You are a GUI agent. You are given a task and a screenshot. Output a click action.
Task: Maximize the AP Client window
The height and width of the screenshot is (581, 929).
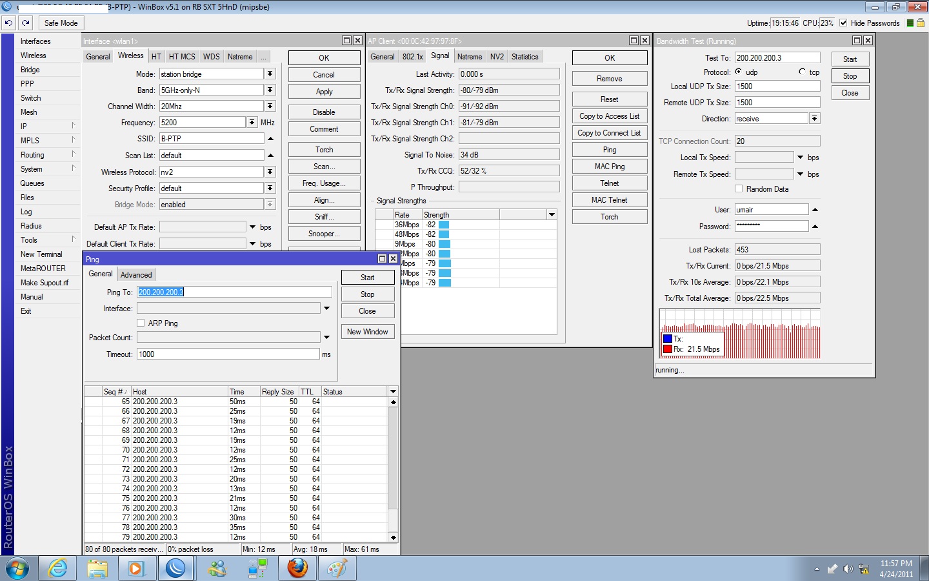pos(634,41)
